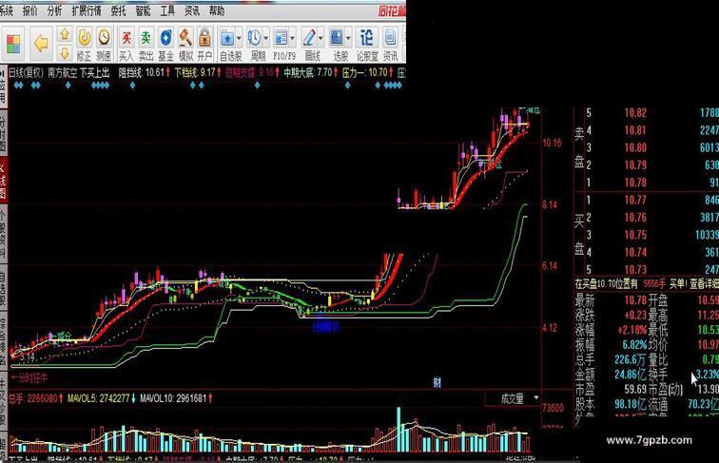The image size is (719, 463).
Task: Click the 修正 refresh icon
Action: (x=84, y=38)
